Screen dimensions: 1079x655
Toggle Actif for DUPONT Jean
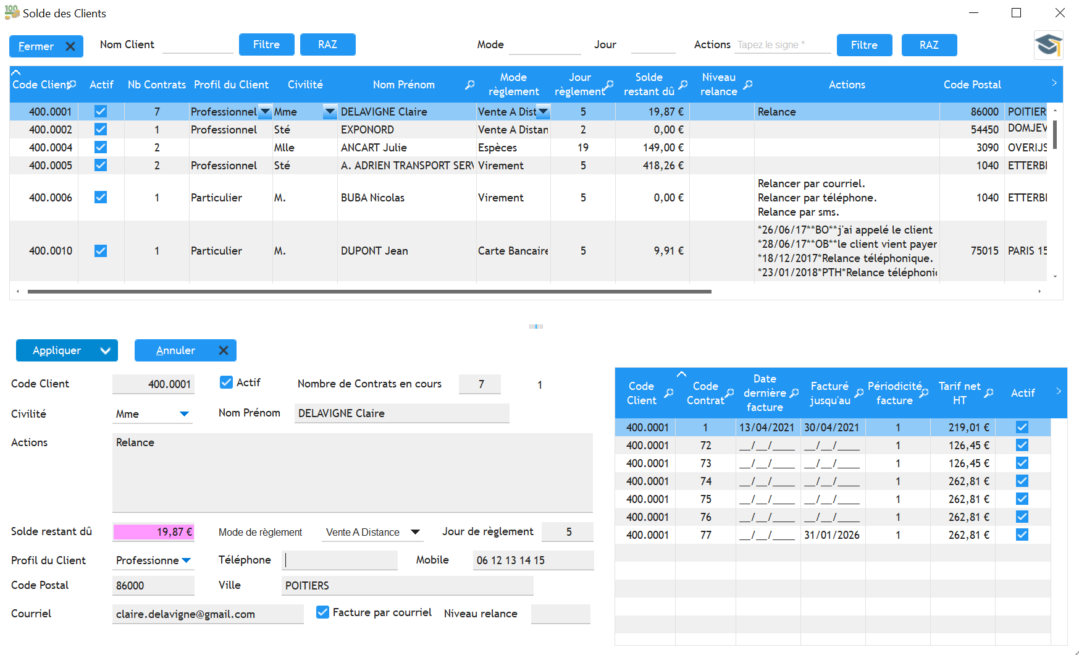coord(101,251)
